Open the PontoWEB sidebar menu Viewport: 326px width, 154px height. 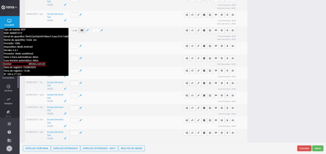pyautogui.click(x=9, y=22)
